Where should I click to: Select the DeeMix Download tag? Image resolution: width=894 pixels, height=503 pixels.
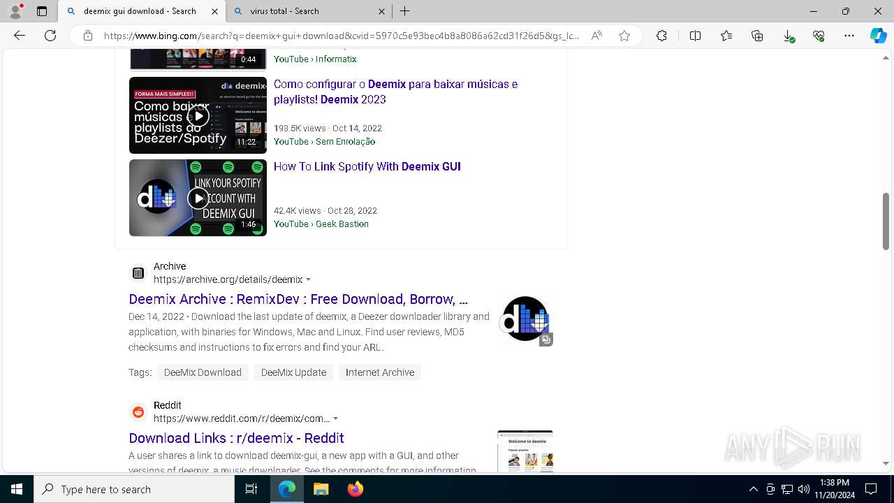click(203, 372)
